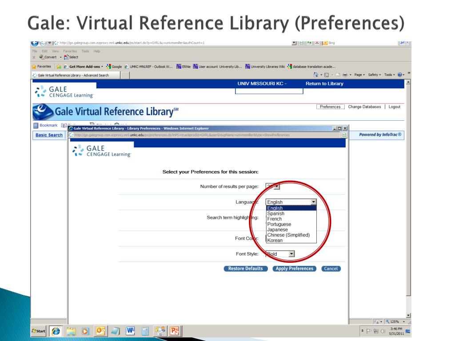Click the Action Center flag tray icon

click(369, 331)
